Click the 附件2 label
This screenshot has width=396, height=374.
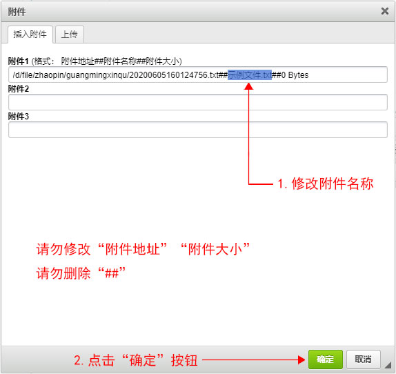click(19, 89)
